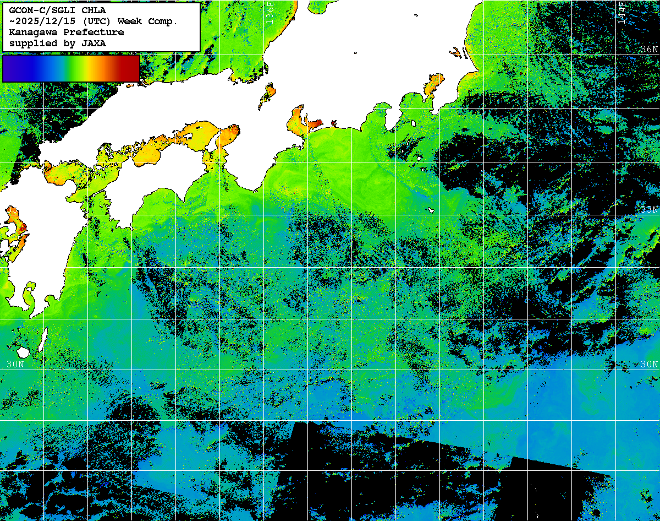Click the 136E longitude label
The image size is (660, 521).
270,10
